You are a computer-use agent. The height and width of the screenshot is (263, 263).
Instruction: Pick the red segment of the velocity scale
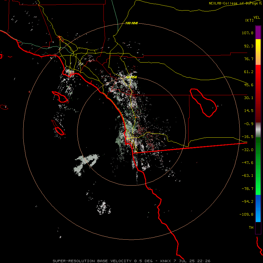click(x=258, y=94)
